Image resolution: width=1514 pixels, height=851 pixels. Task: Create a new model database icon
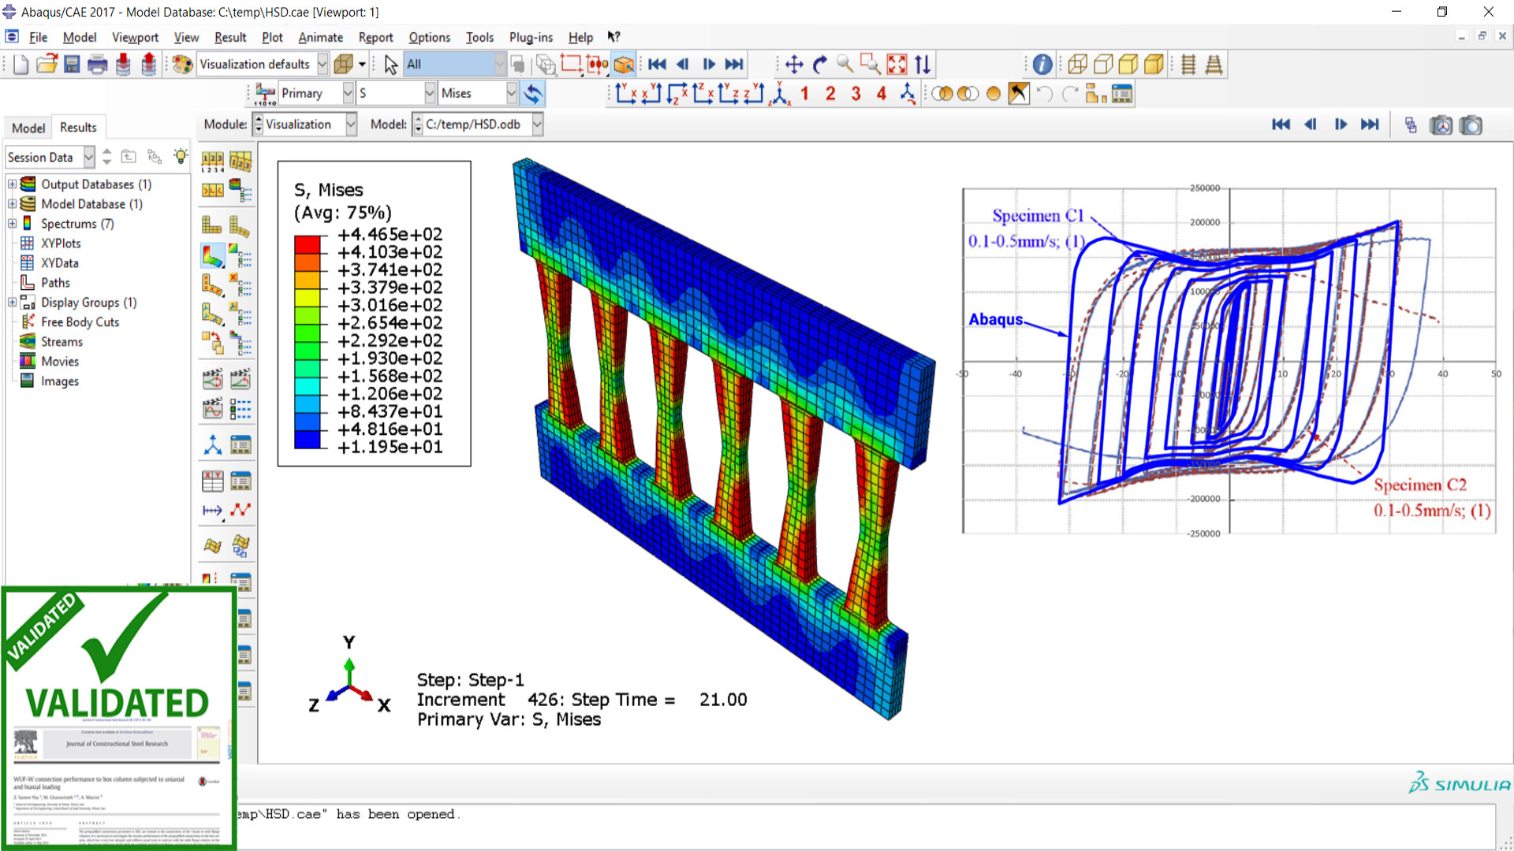(x=21, y=65)
